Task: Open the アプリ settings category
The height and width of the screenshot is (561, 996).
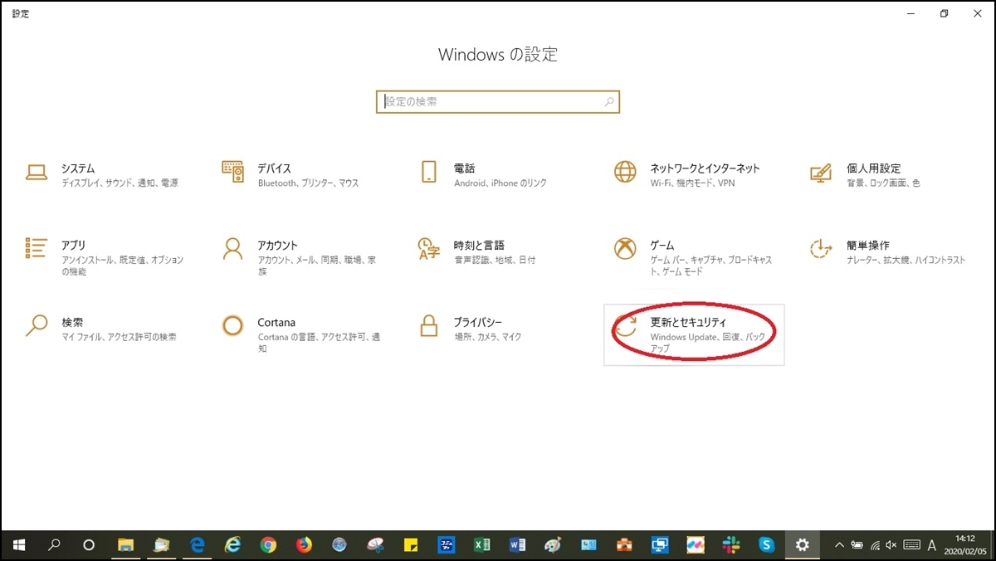Action: tap(104, 257)
